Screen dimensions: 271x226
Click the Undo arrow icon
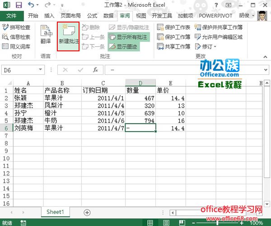pos(31,5)
